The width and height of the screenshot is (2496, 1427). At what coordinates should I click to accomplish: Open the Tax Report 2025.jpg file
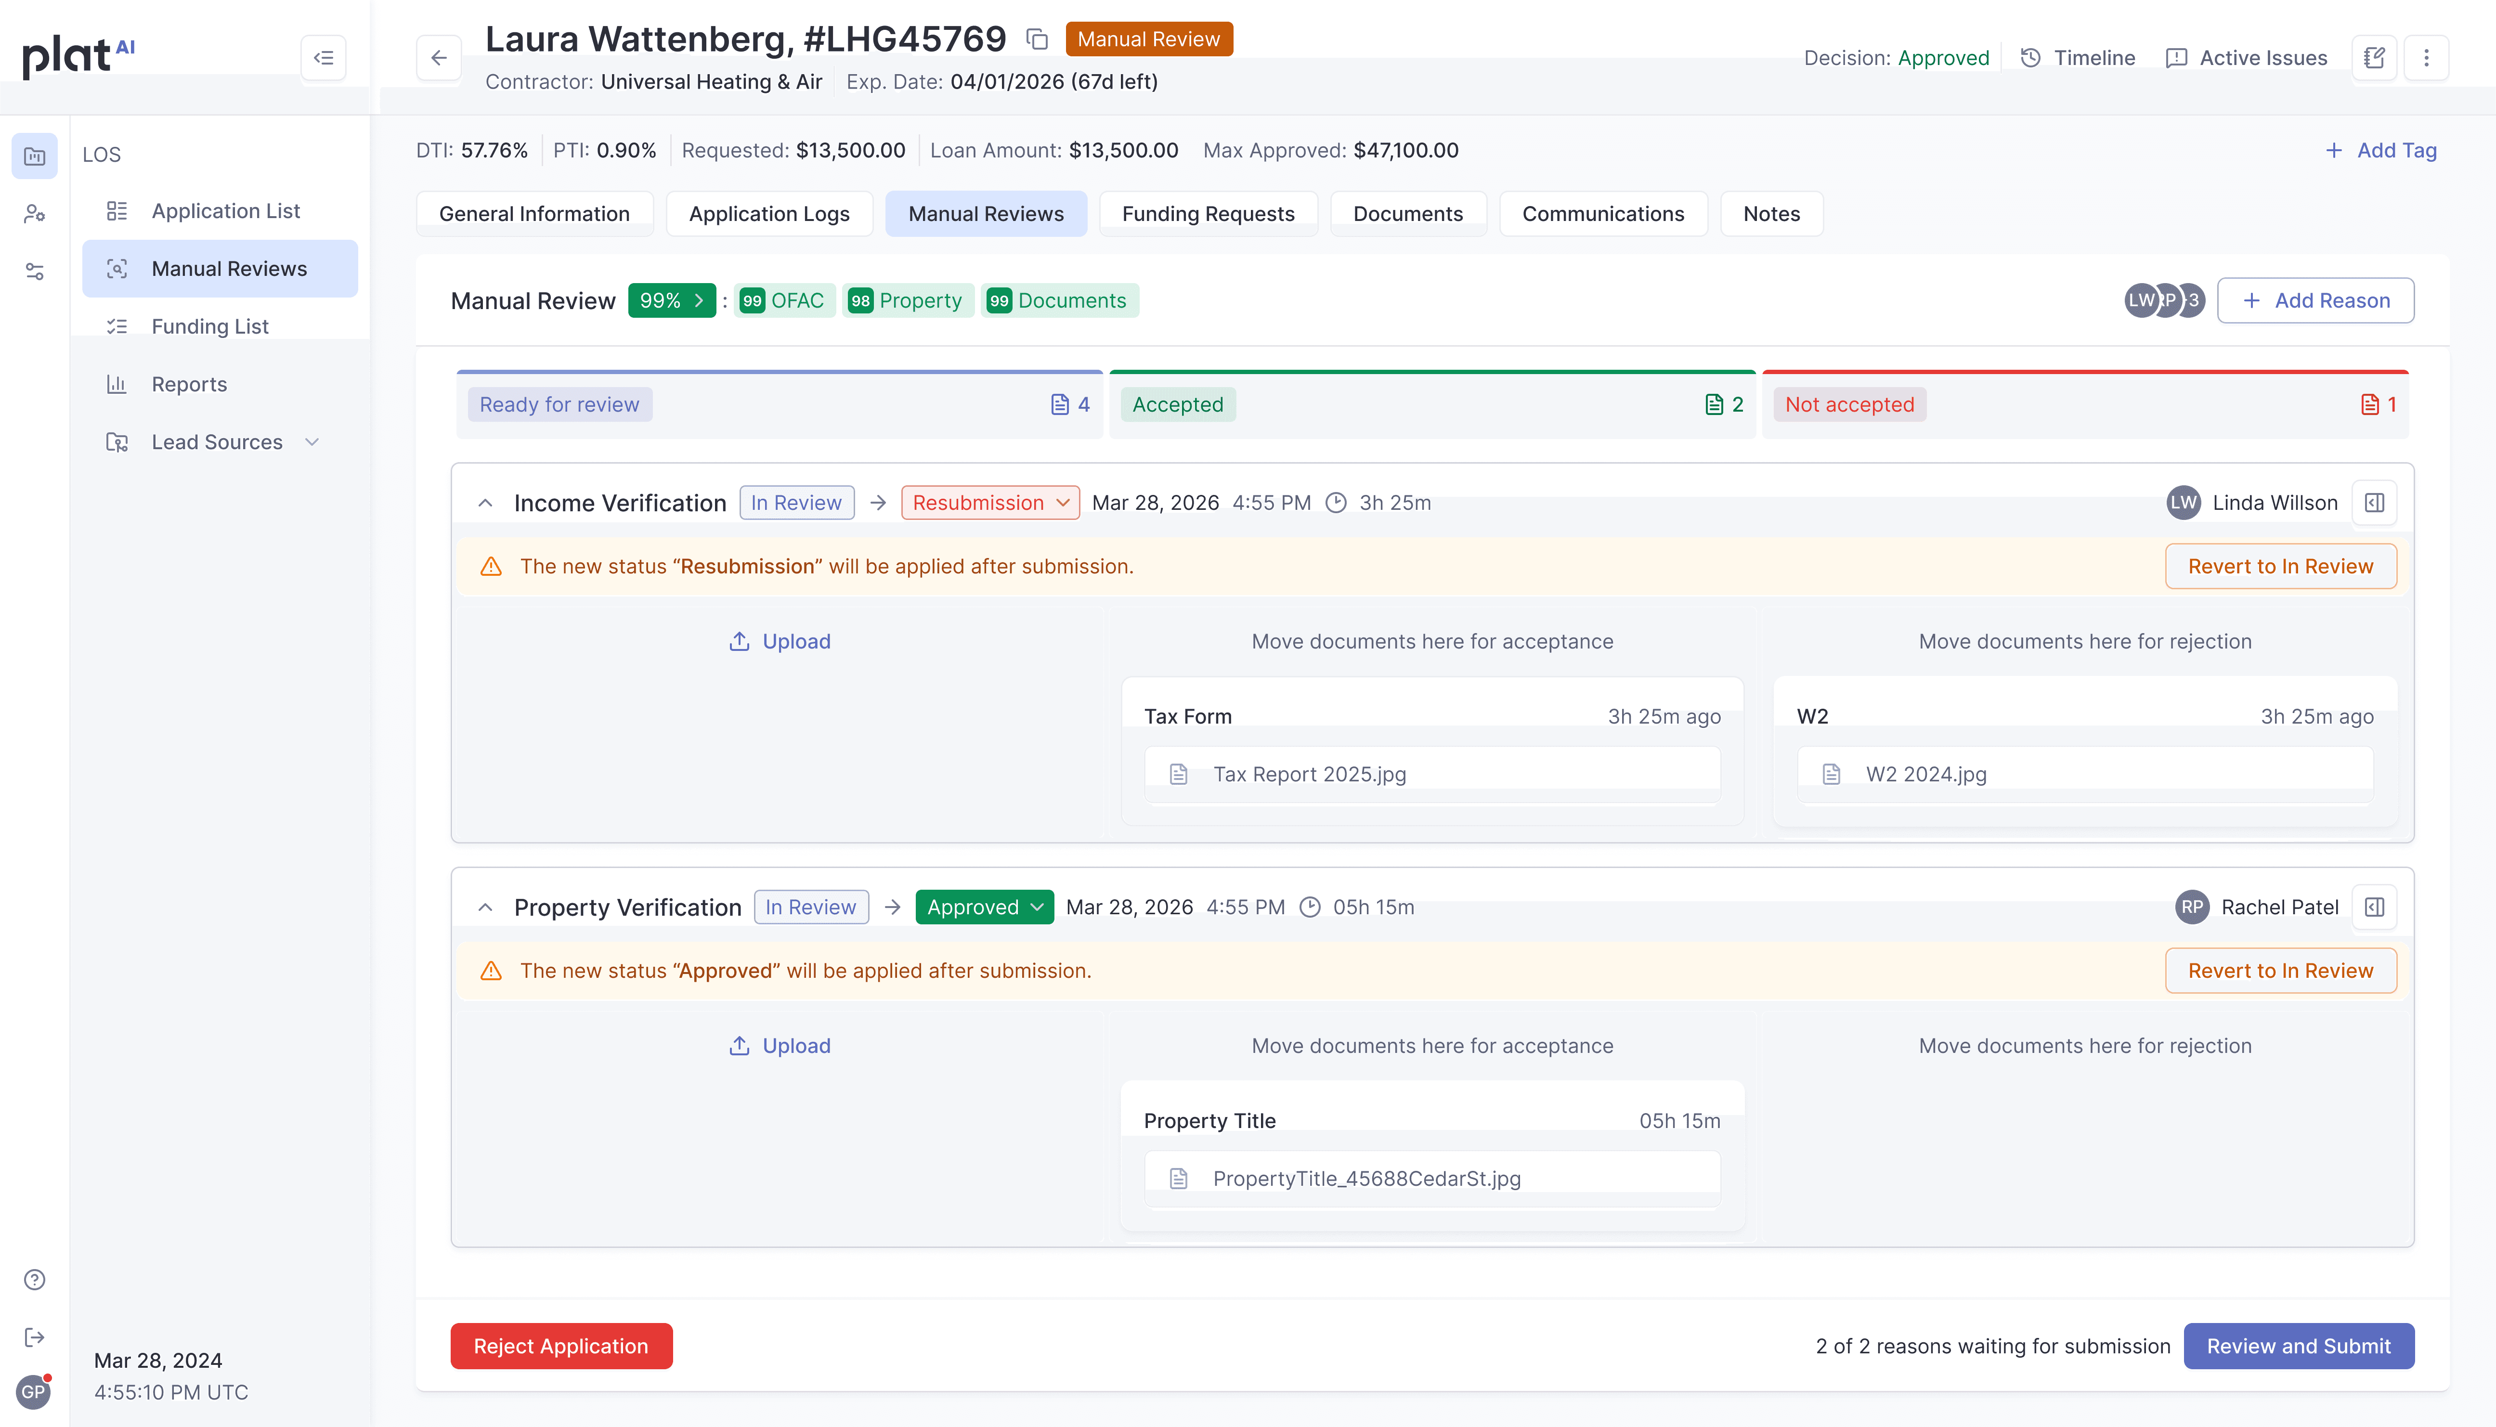(x=1432, y=774)
